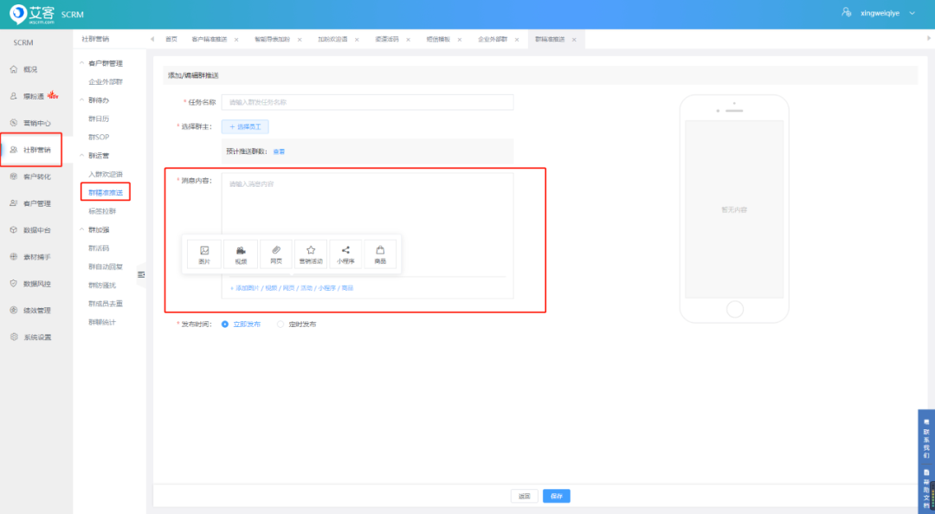Collapse the 群运营 menu group
This screenshot has width=935, height=514.
tap(82, 156)
